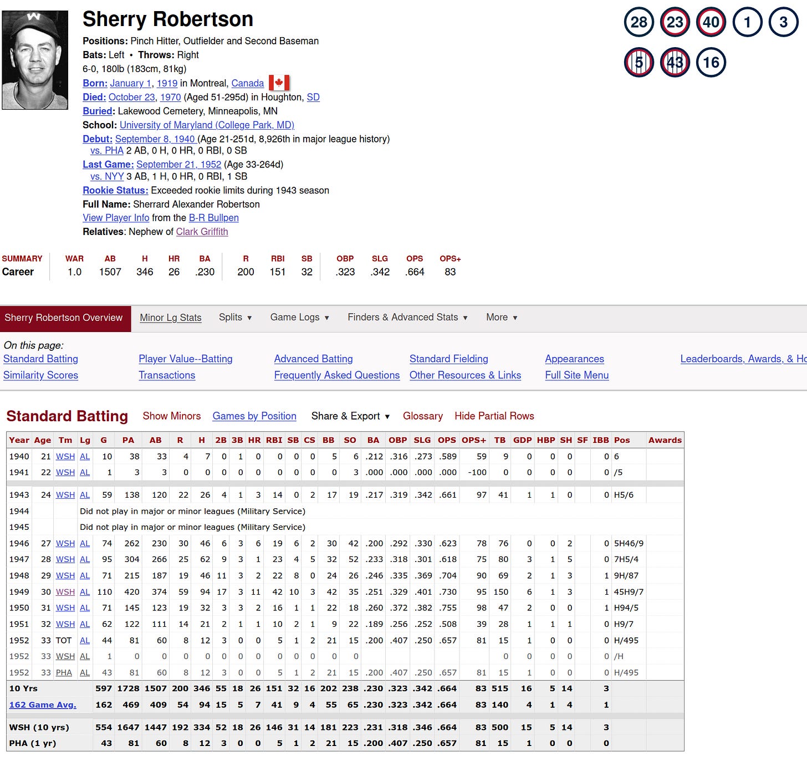
Task: Open the vs. NYY last game link
Action: tap(107, 176)
